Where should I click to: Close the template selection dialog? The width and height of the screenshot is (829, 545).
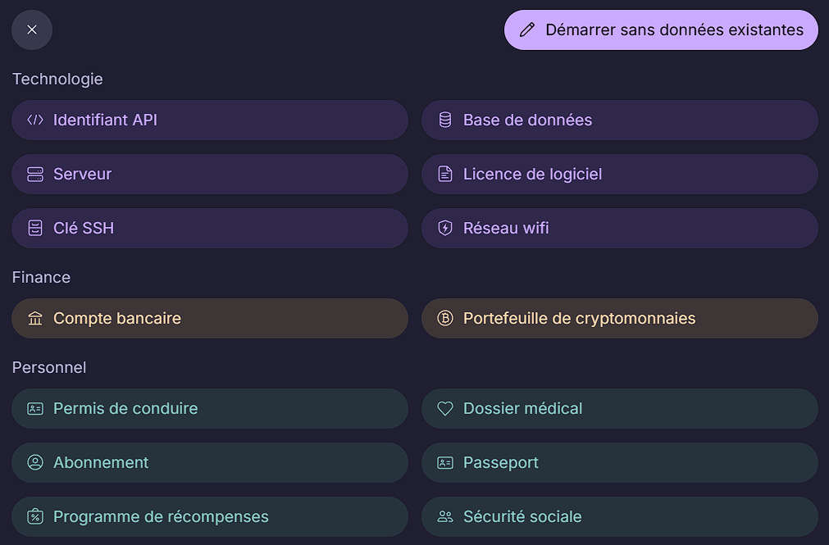[32, 30]
